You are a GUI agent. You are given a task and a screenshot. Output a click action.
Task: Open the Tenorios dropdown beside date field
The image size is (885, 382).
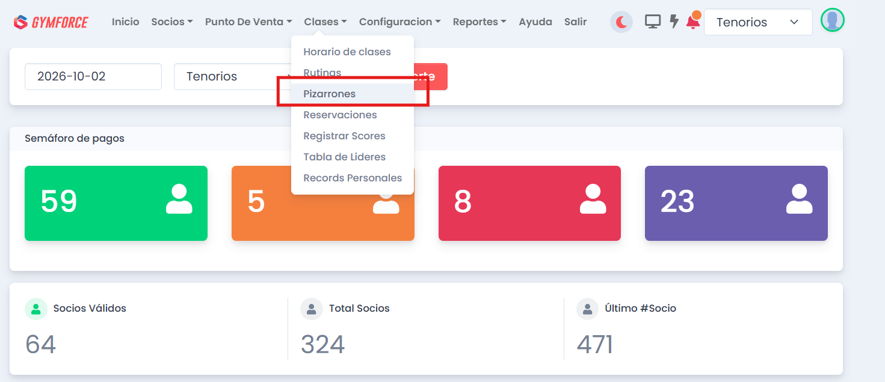[x=233, y=76]
